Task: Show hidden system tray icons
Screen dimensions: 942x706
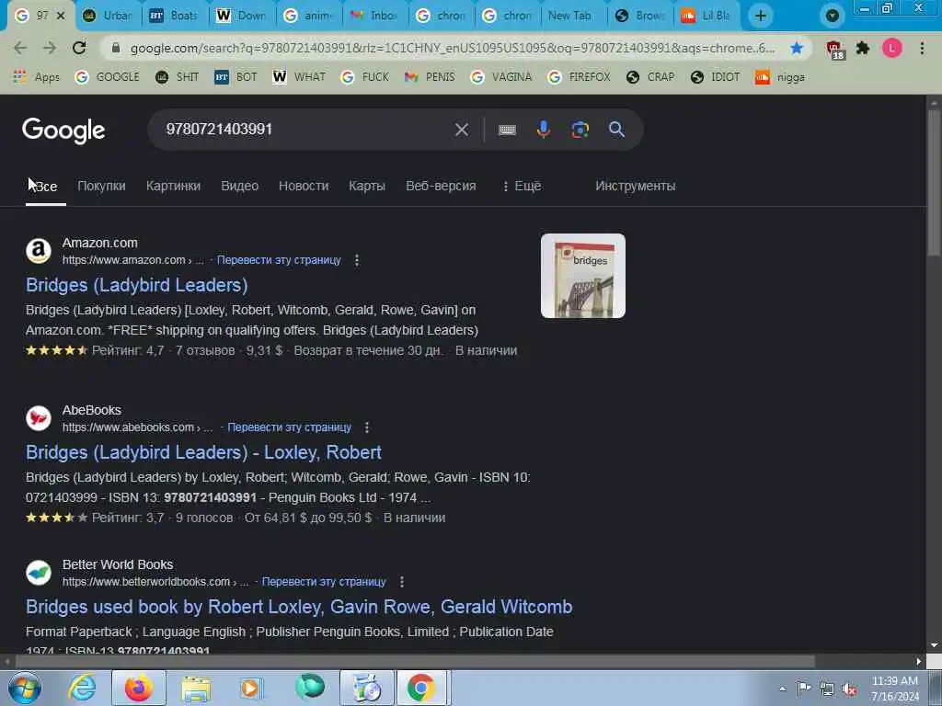Action: point(782,689)
